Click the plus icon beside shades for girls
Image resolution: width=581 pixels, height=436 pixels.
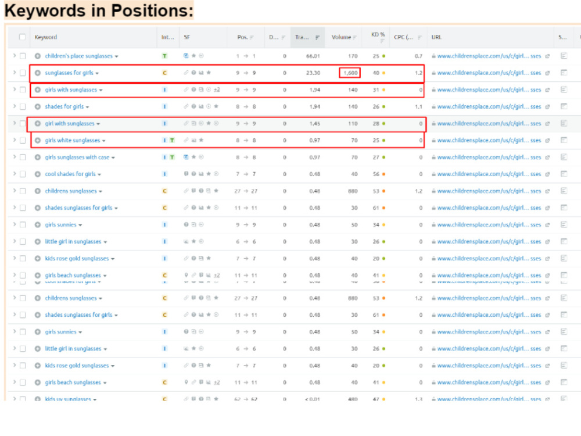[37, 107]
